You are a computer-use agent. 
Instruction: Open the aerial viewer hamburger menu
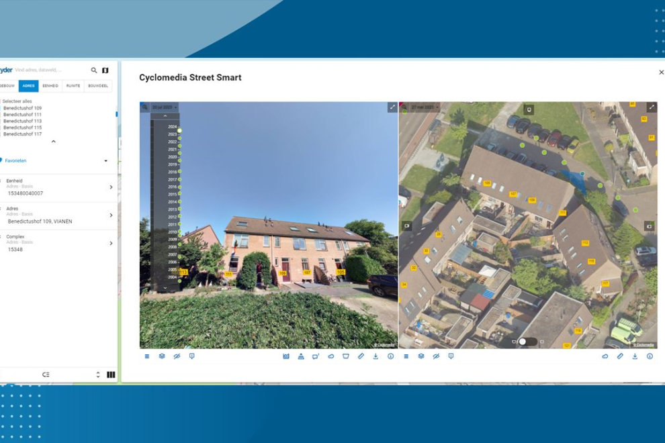(406, 356)
